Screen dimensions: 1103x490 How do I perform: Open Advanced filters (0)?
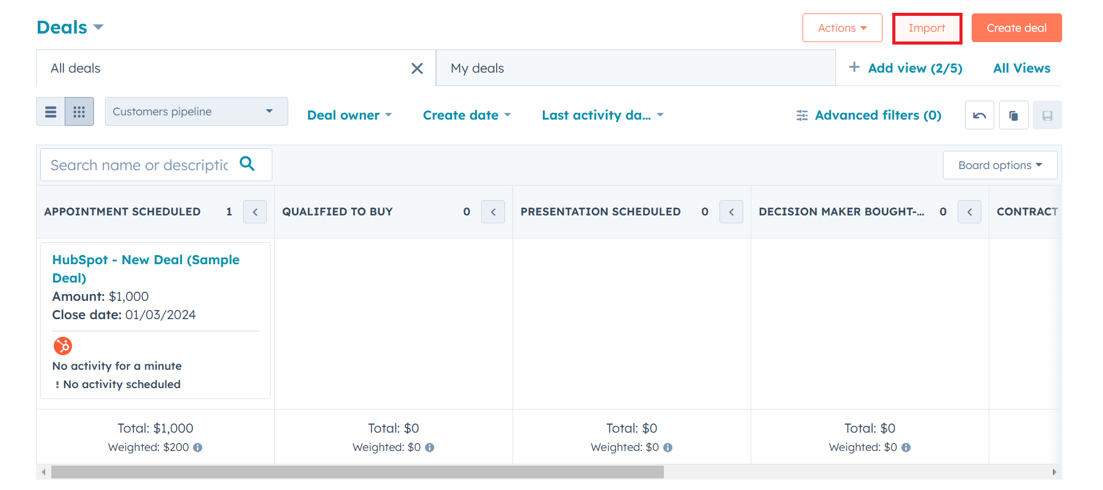coord(878,115)
